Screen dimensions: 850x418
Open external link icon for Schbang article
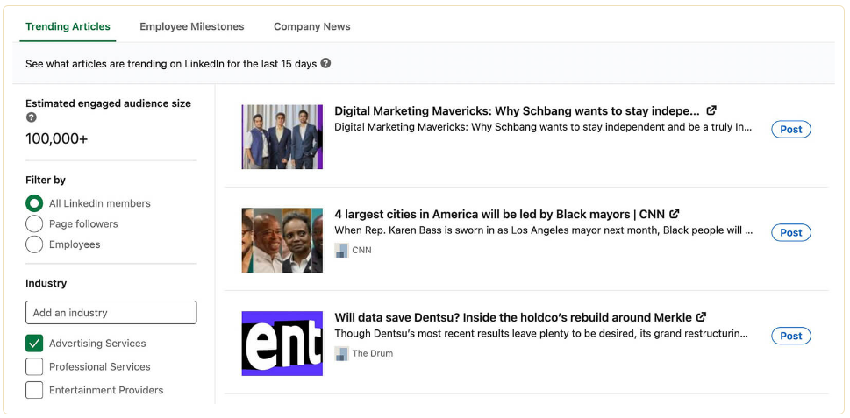pyautogui.click(x=711, y=110)
